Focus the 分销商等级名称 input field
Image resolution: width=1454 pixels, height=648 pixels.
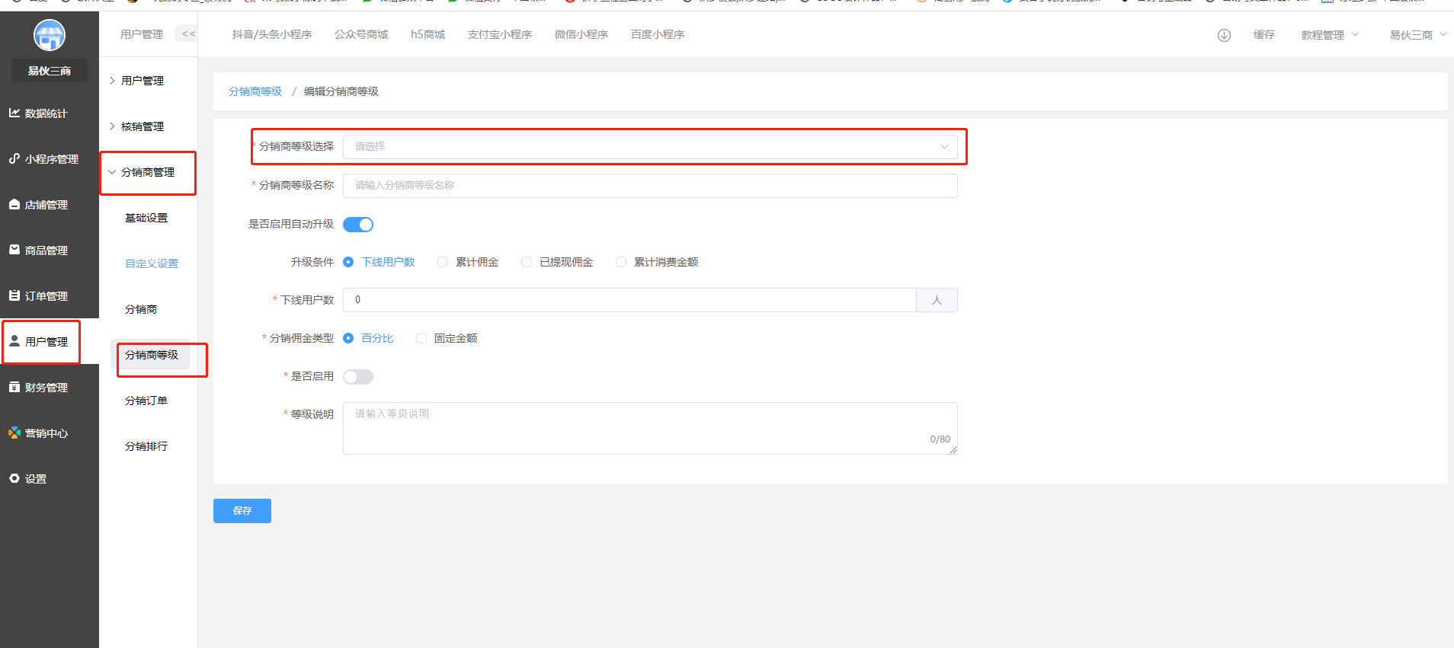tap(650, 186)
